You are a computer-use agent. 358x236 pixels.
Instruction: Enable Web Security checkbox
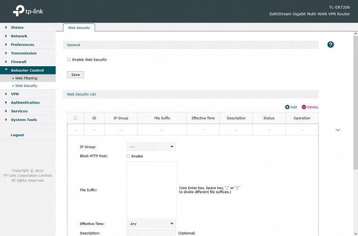[69, 60]
